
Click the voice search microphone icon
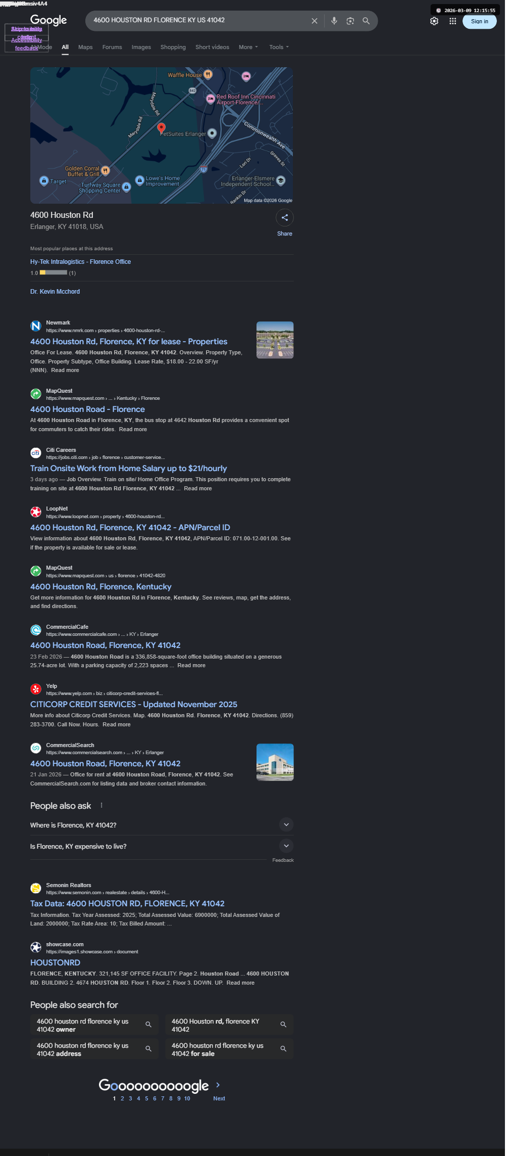pyautogui.click(x=334, y=21)
